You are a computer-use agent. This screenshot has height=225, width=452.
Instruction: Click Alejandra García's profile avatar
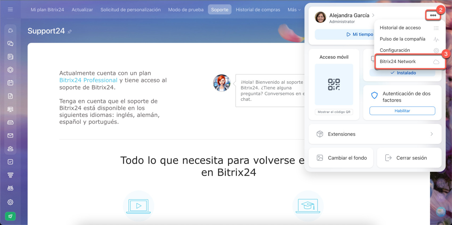click(320, 17)
